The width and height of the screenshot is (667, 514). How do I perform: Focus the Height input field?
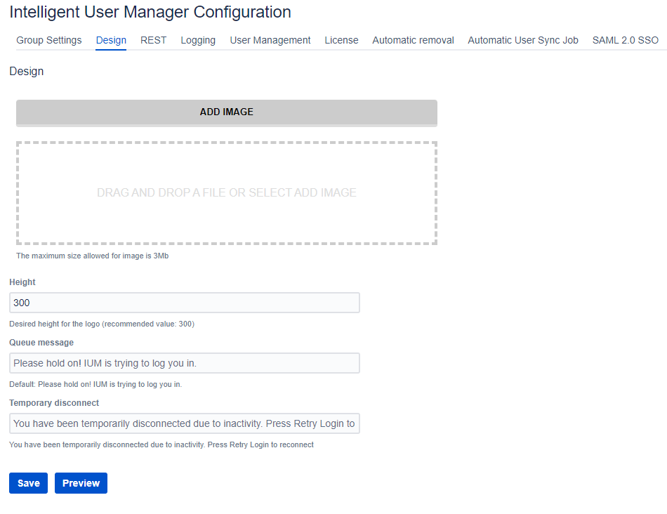pos(184,303)
